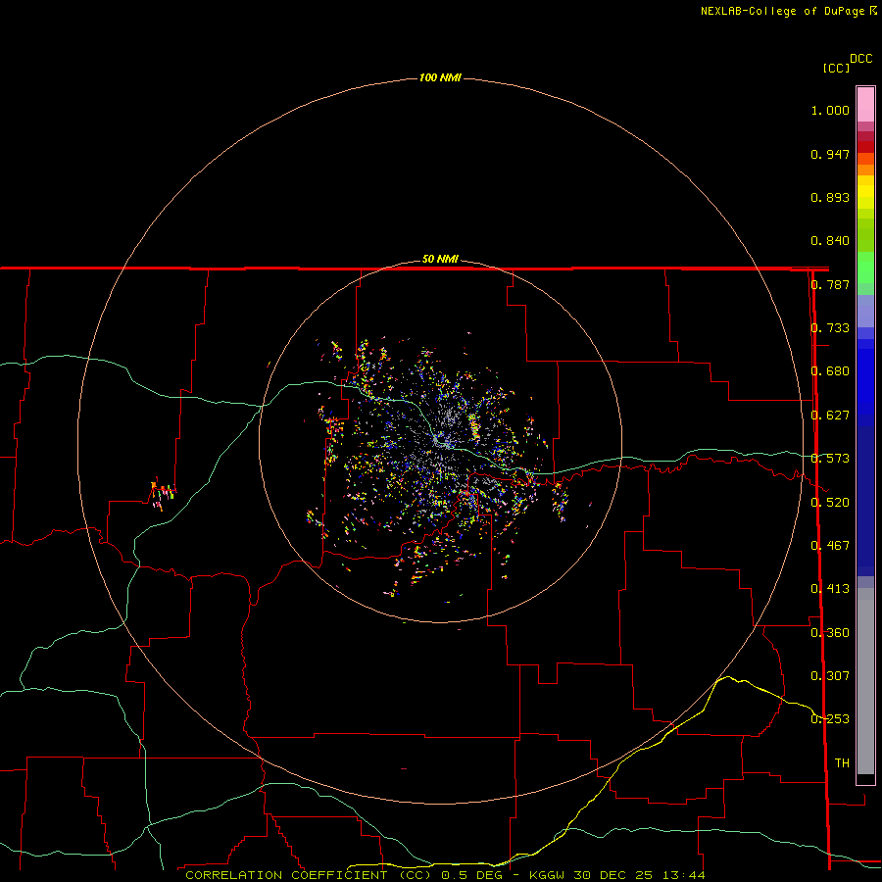Click the 0.413 legend value
The width and height of the screenshot is (882, 882).
tap(830, 589)
